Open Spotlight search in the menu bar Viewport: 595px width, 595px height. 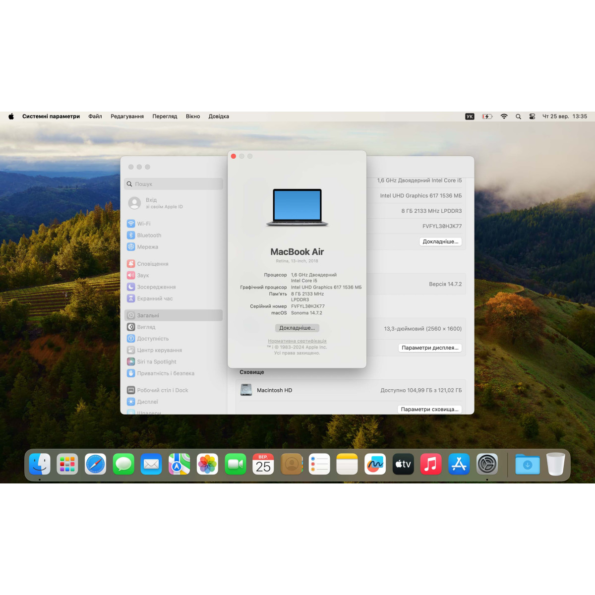coord(518,117)
